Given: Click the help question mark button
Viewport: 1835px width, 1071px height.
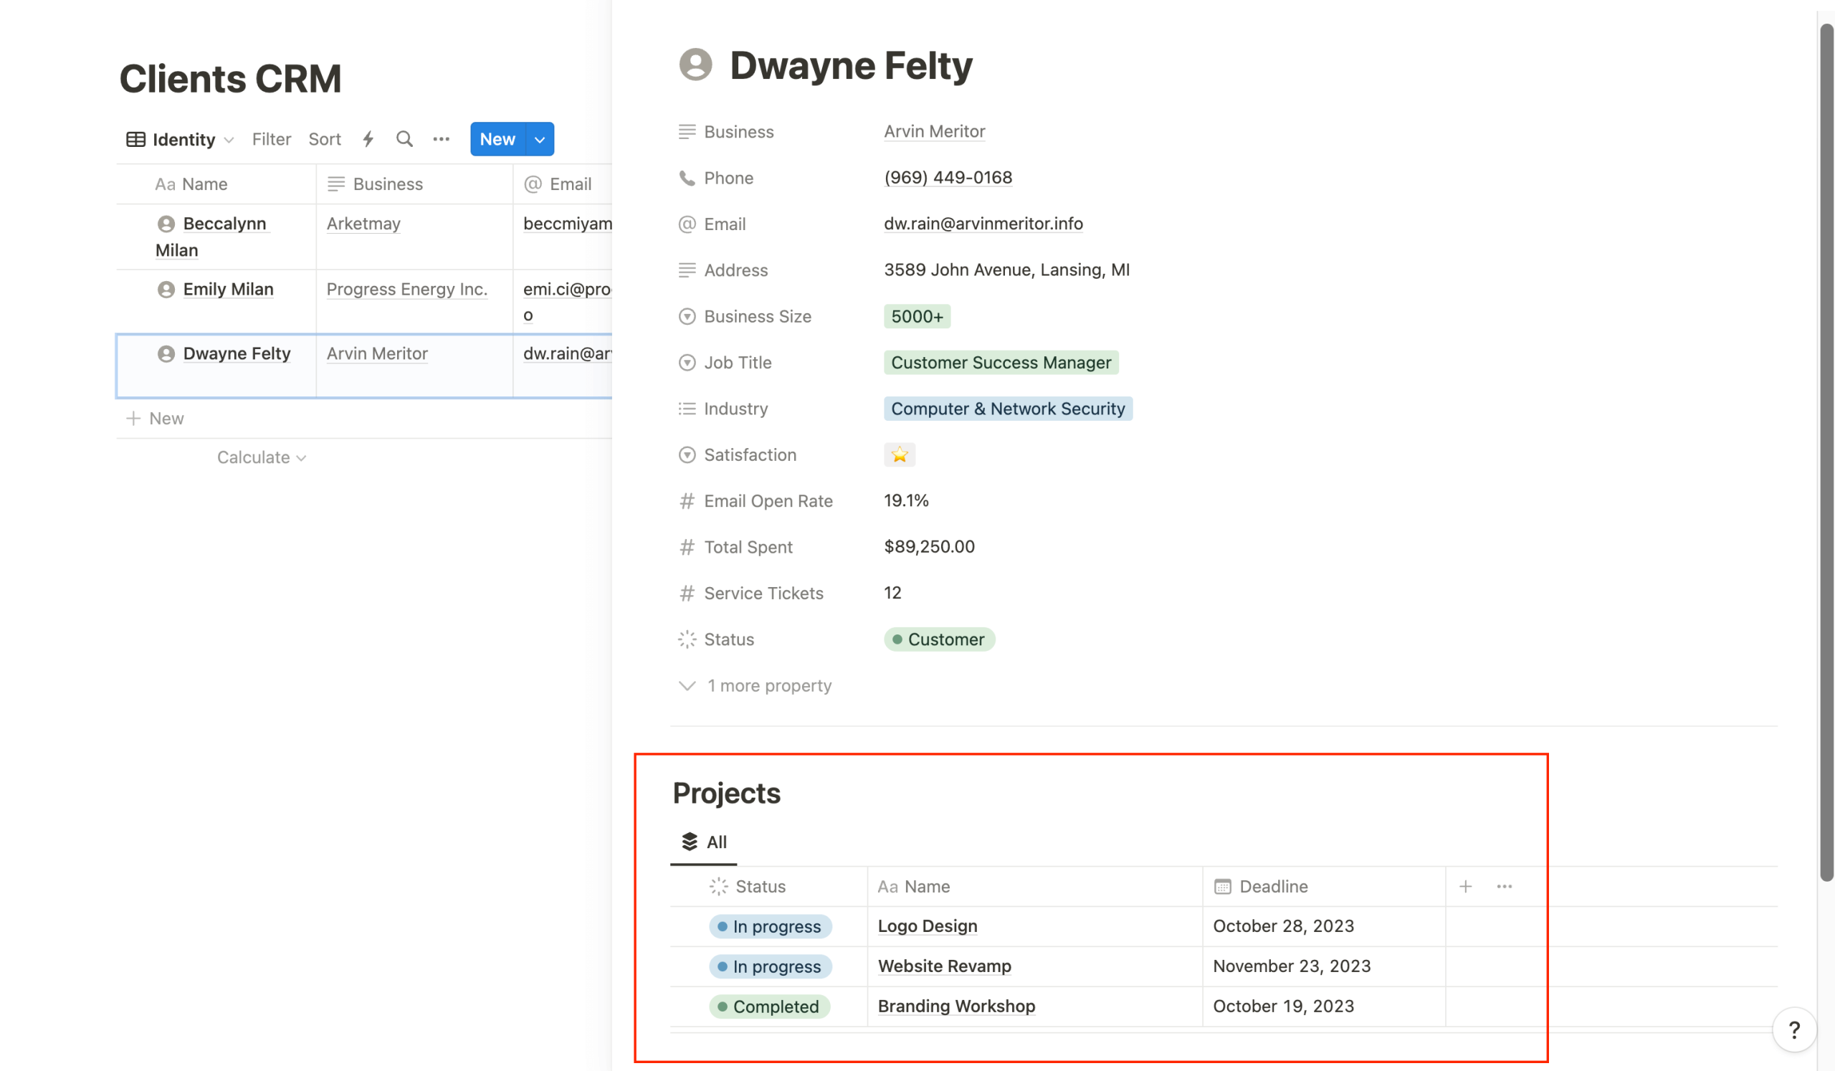Looking at the screenshot, I should [1794, 1029].
